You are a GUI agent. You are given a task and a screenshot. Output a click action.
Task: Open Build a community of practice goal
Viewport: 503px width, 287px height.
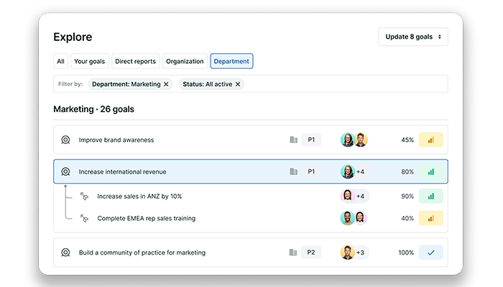[142, 253]
